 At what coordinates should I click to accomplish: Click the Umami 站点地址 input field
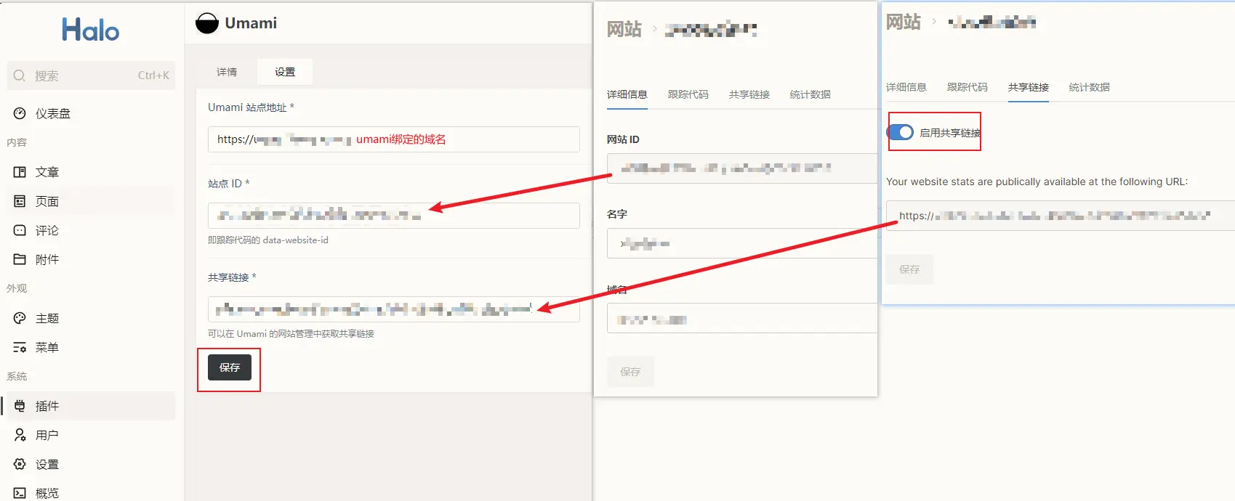(x=393, y=139)
